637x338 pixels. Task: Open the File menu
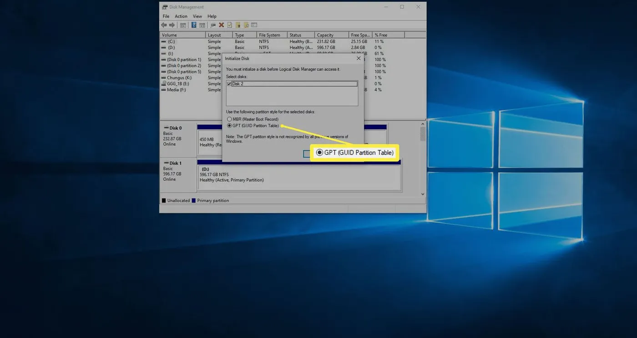[x=166, y=16]
